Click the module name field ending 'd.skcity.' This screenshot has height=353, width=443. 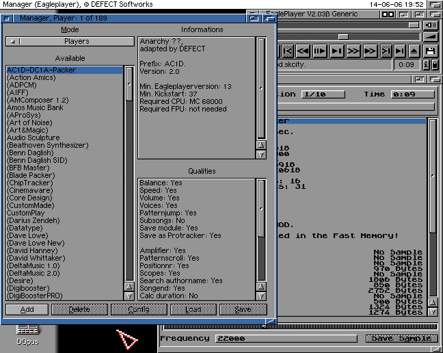point(334,65)
